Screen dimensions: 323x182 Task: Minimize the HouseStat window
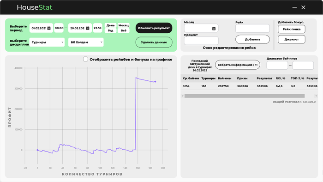(x=294, y=7)
